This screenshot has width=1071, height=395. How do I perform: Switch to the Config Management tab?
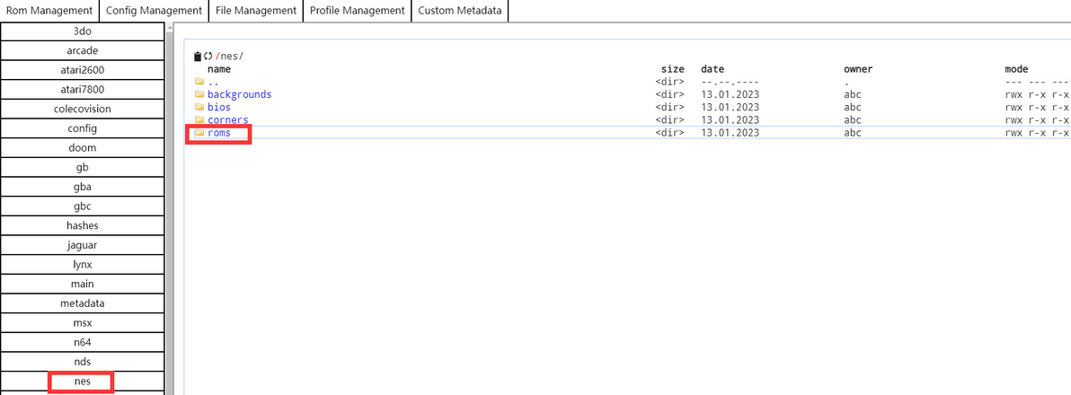[154, 11]
